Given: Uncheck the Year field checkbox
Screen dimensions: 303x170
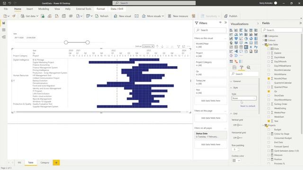Looking at the screenshot, I should (x=268, y=121).
